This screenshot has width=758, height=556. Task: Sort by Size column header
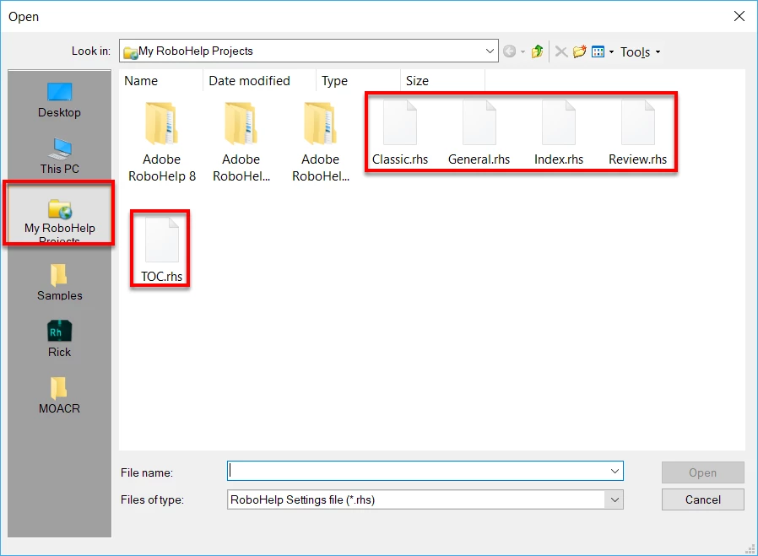(443, 81)
